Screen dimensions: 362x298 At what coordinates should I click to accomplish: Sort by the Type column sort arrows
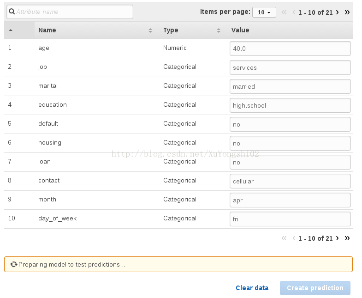point(219,30)
